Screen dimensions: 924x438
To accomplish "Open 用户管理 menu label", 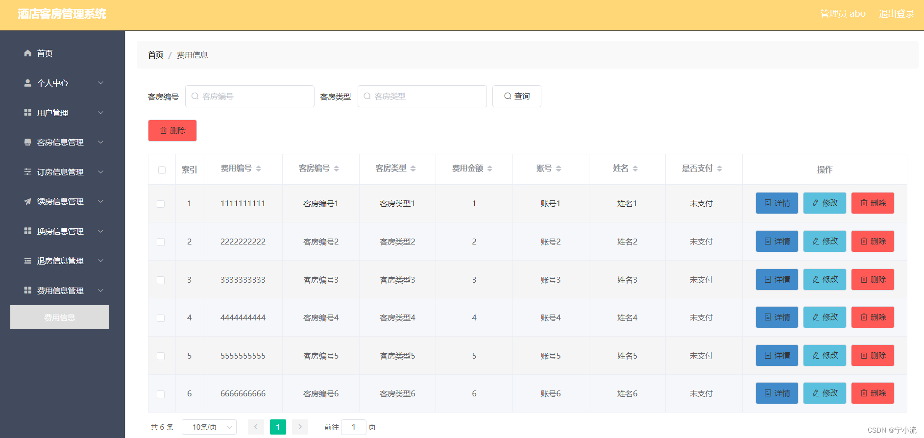I will [52, 113].
